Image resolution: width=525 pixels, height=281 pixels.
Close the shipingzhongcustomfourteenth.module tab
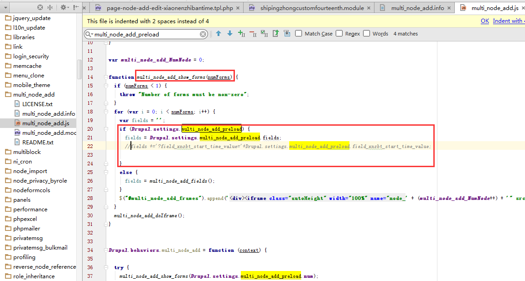(369, 8)
